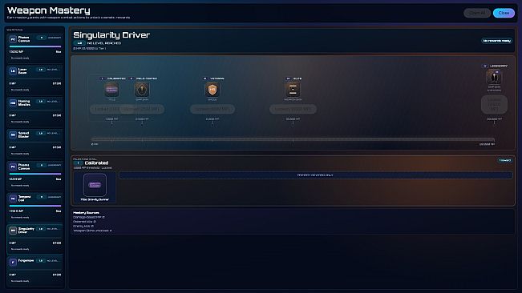Viewport: 522px width, 293px height.
Task: Open the Field-Tested ship skin reward icon
Action: pyautogui.click(x=142, y=90)
